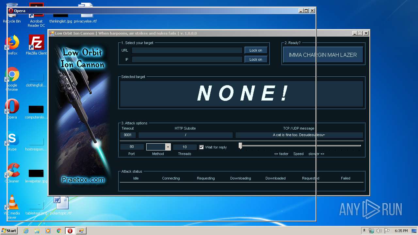
Task: Focus the URL target input field
Action: point(187,50)
